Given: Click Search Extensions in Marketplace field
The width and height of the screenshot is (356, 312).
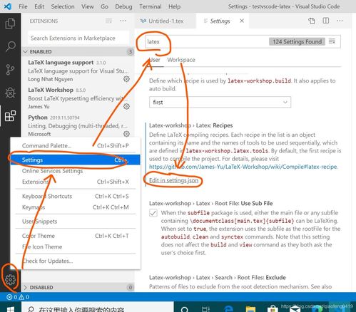Looking at the screenshot, I should (78, 38).
